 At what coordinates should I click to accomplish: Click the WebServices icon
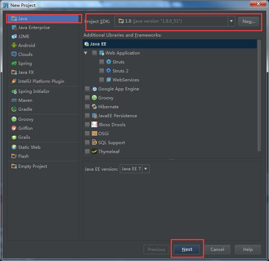[109, 80]
